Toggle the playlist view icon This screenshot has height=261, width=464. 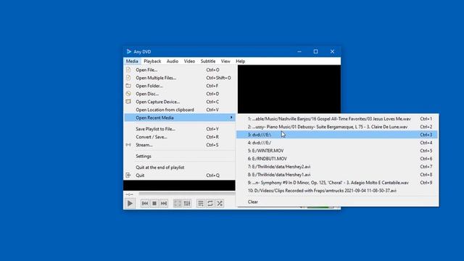[x=201, y=203]
